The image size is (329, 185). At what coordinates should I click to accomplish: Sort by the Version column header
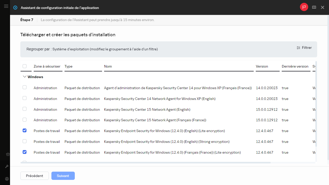click(x=262, y=66)
